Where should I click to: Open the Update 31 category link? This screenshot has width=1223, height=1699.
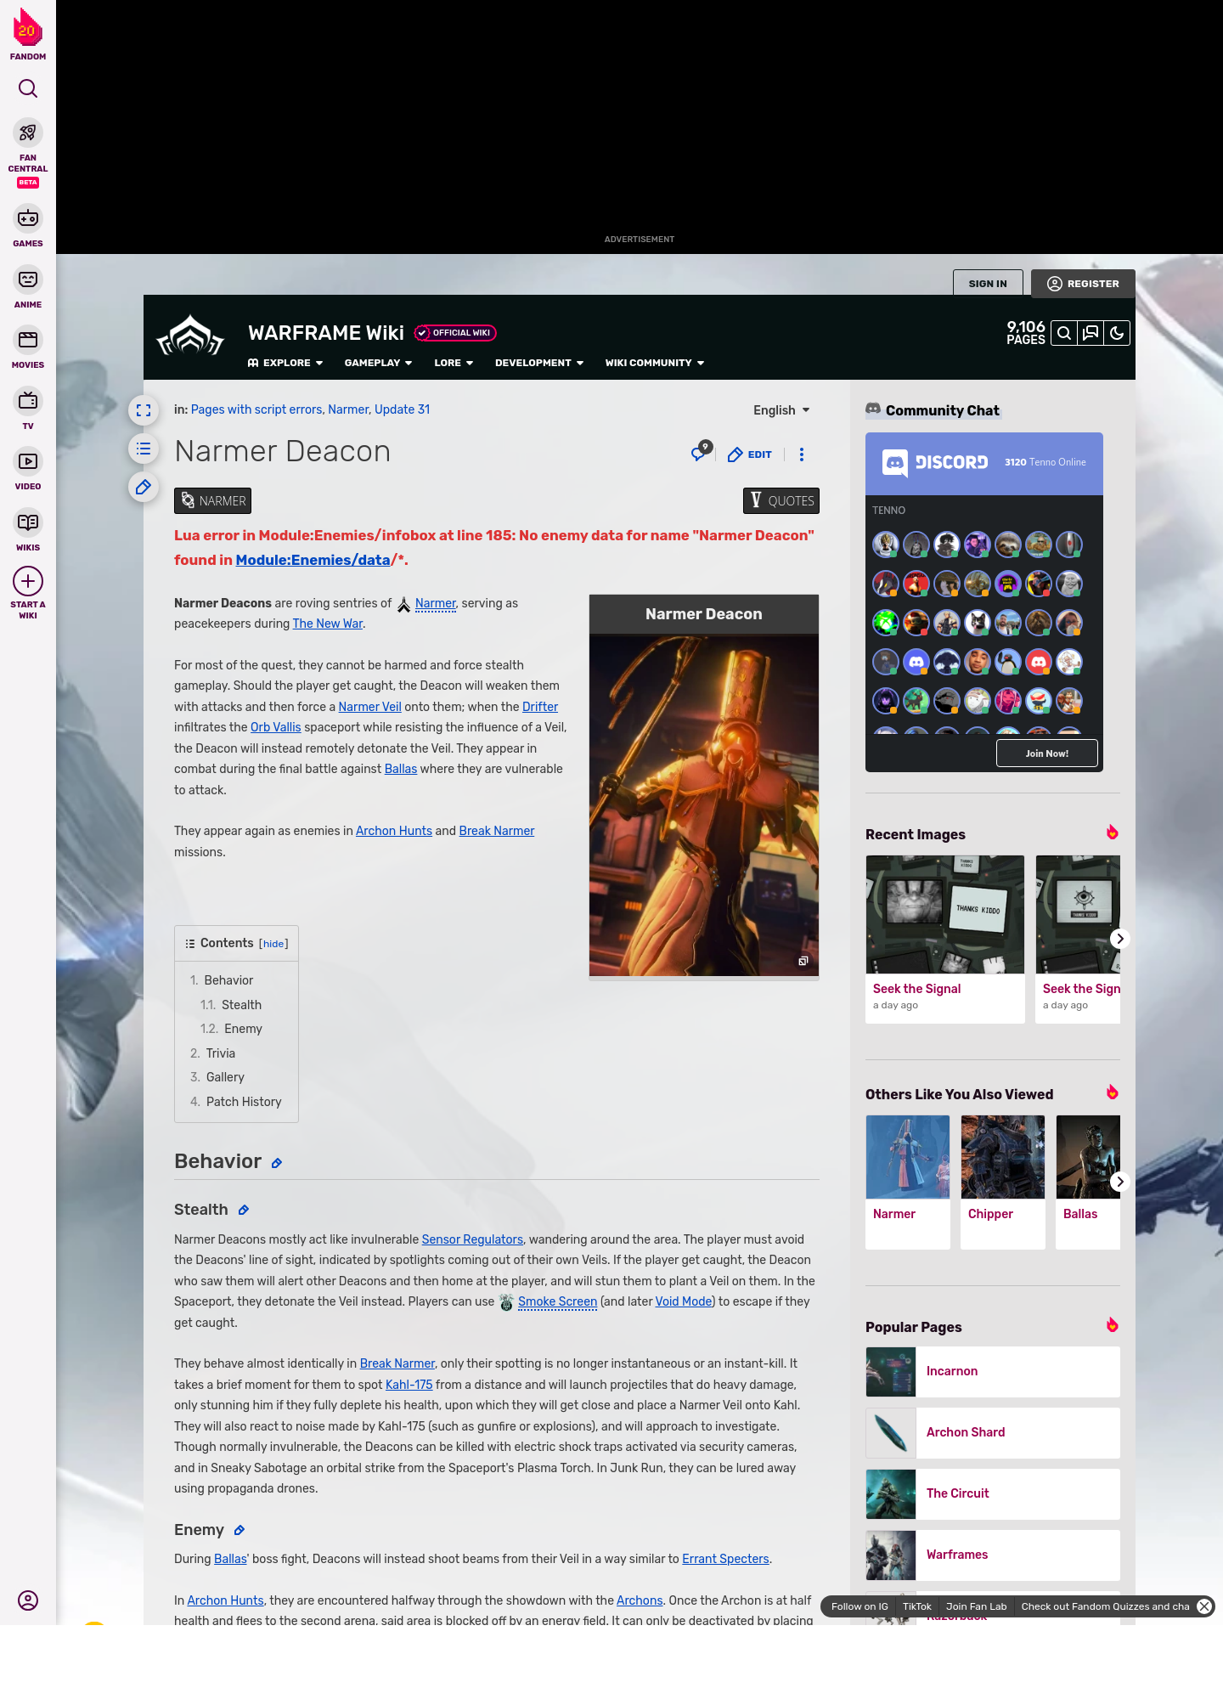[402, 409]
